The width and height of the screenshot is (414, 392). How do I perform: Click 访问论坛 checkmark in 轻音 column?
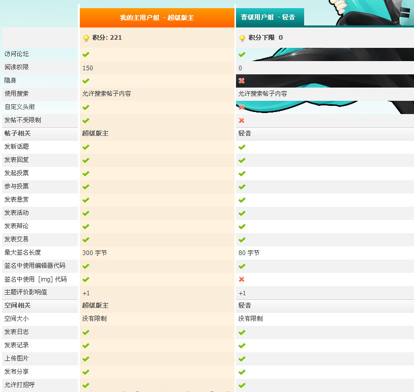pyautogui.click(x=242, y=54)
